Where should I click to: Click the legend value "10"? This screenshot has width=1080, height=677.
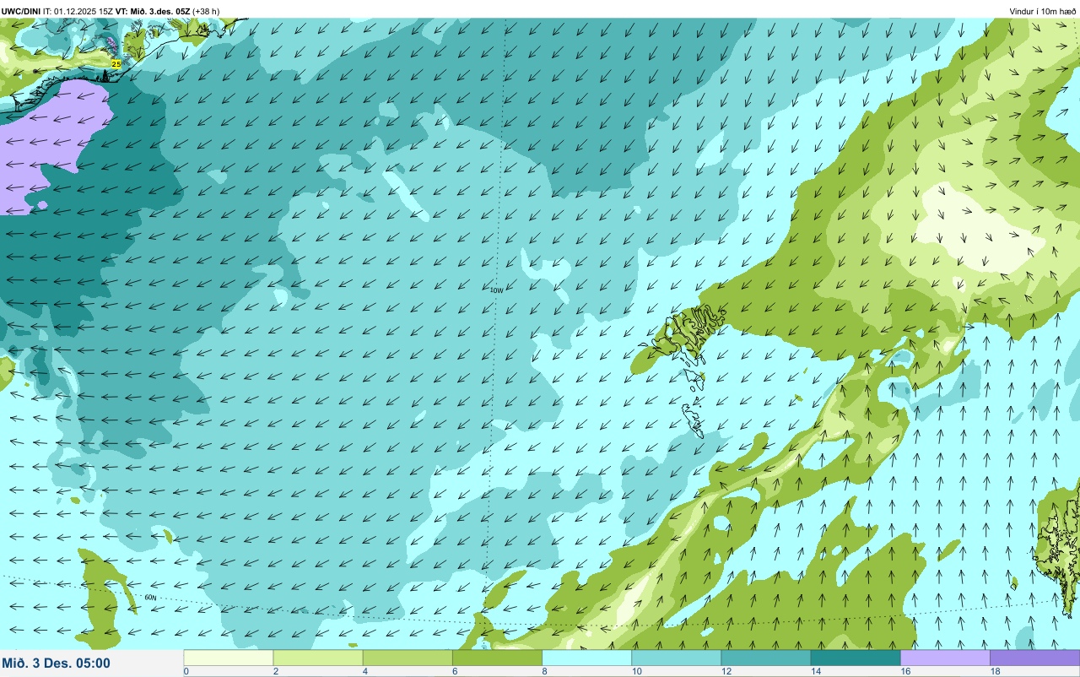[636, 671]
